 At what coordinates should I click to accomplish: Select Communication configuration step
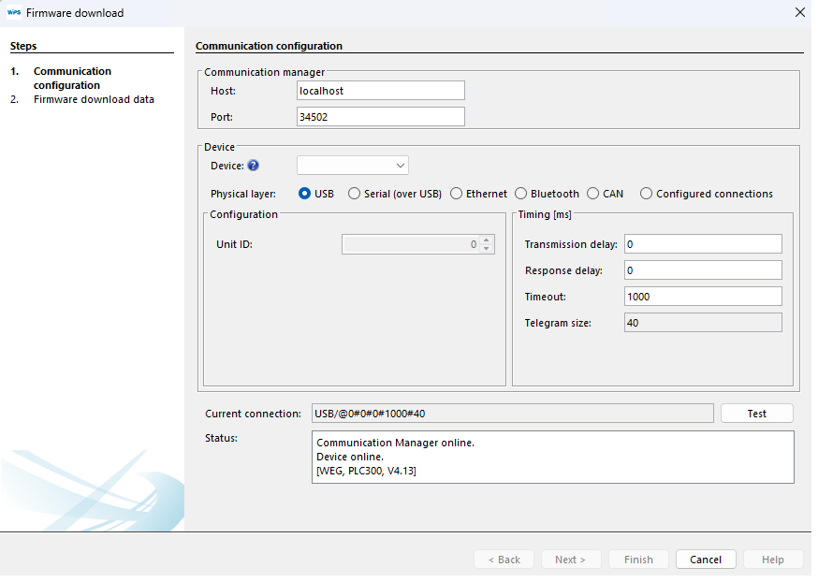72,78
